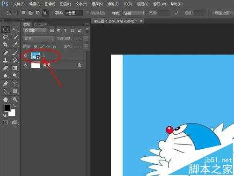Screen dimensions: 234x176
Task: Choose Intersect with Selection mode
Action: tap(45, 13)
